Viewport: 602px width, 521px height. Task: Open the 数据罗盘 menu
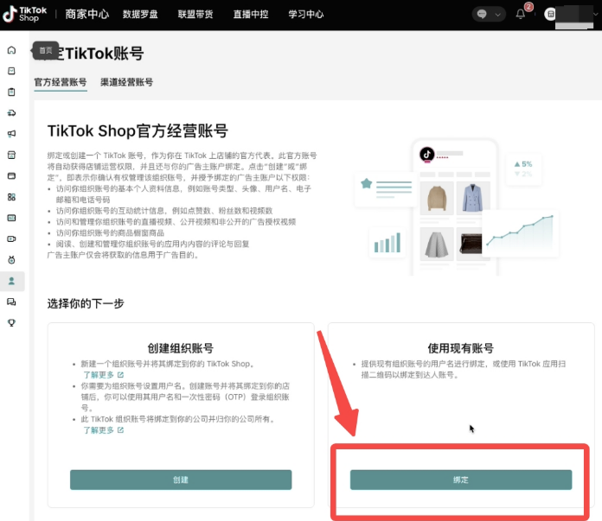140,14
